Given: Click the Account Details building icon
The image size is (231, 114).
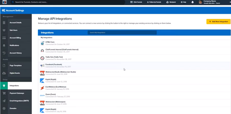Looking at the screenshot, I should click(x=4, y=22).
